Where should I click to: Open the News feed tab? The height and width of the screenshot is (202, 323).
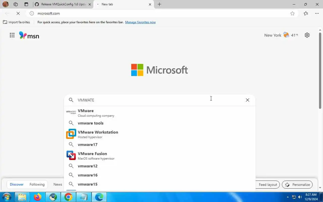[58, 184]
